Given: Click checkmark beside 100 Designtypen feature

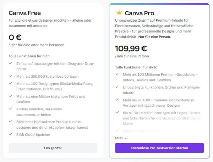Looking at the screenshot, I should click(x=11, y=83).
